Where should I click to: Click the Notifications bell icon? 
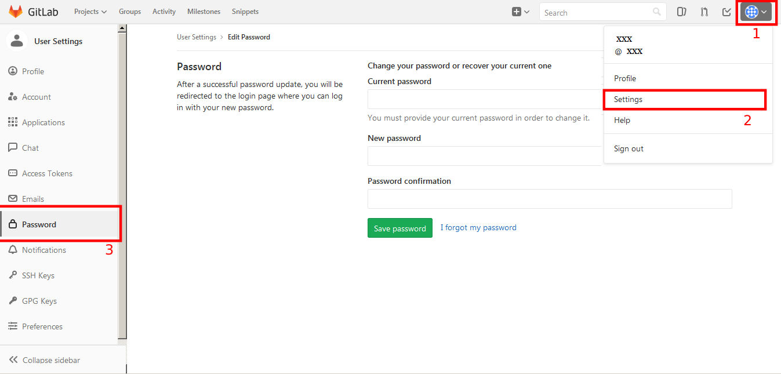coord(13,250)
